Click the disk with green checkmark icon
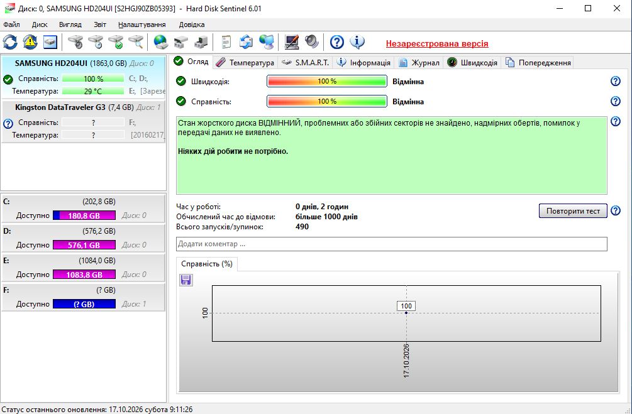632x414 pixels. coord(116,42)
